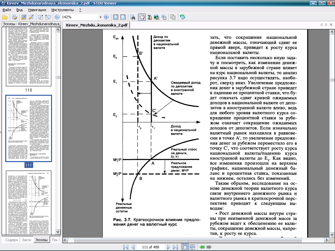This screenshot has width=335, height=251.
Task: Click the monitor-with-pencil toolbar icon
Action: tap(24, 17)
